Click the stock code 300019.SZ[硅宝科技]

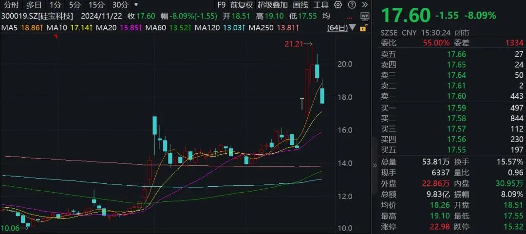point(37,16)
